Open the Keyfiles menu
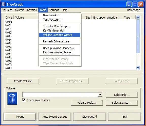The height and width of the screenshot is (126, 146). coord(32,10)
